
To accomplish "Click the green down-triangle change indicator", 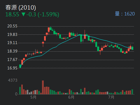I will tap(23, 14).
